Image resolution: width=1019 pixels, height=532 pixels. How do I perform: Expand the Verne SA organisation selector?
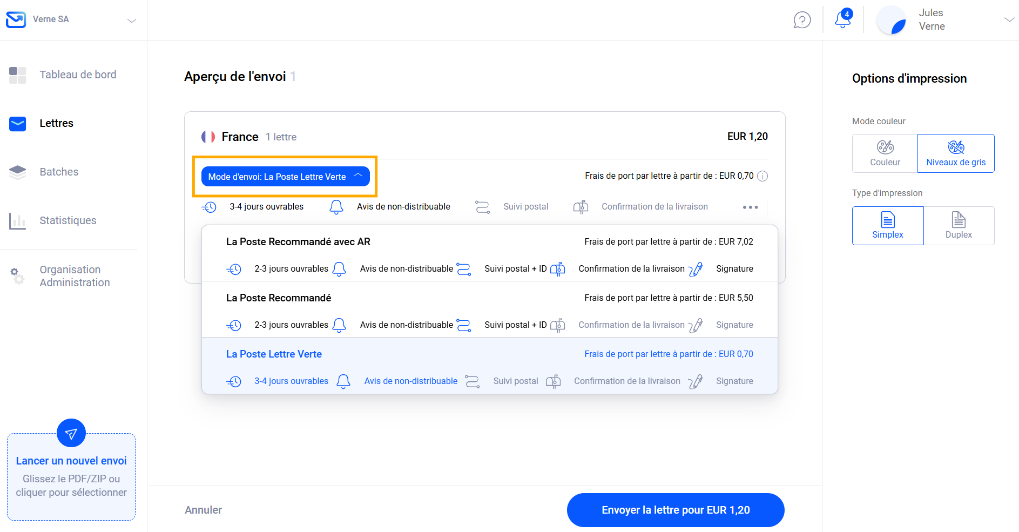(131, 21)
